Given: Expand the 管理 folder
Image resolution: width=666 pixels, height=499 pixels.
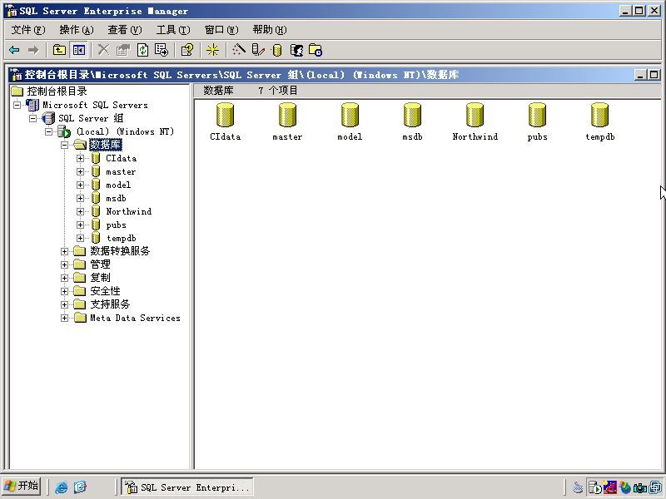Looking at the screenshot, I should [65, 264].
